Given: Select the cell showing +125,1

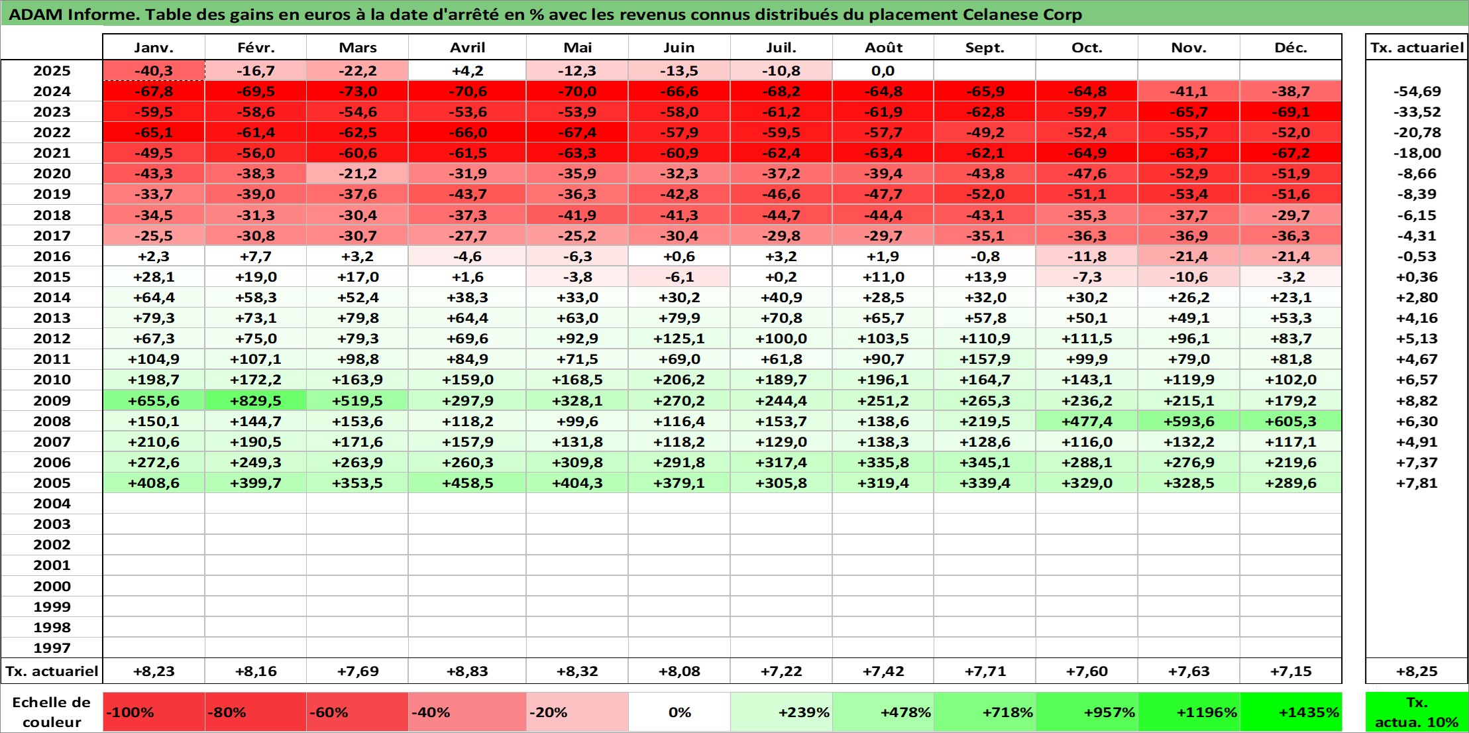Looking at the screenshot, I should click(x=679, y=338).
